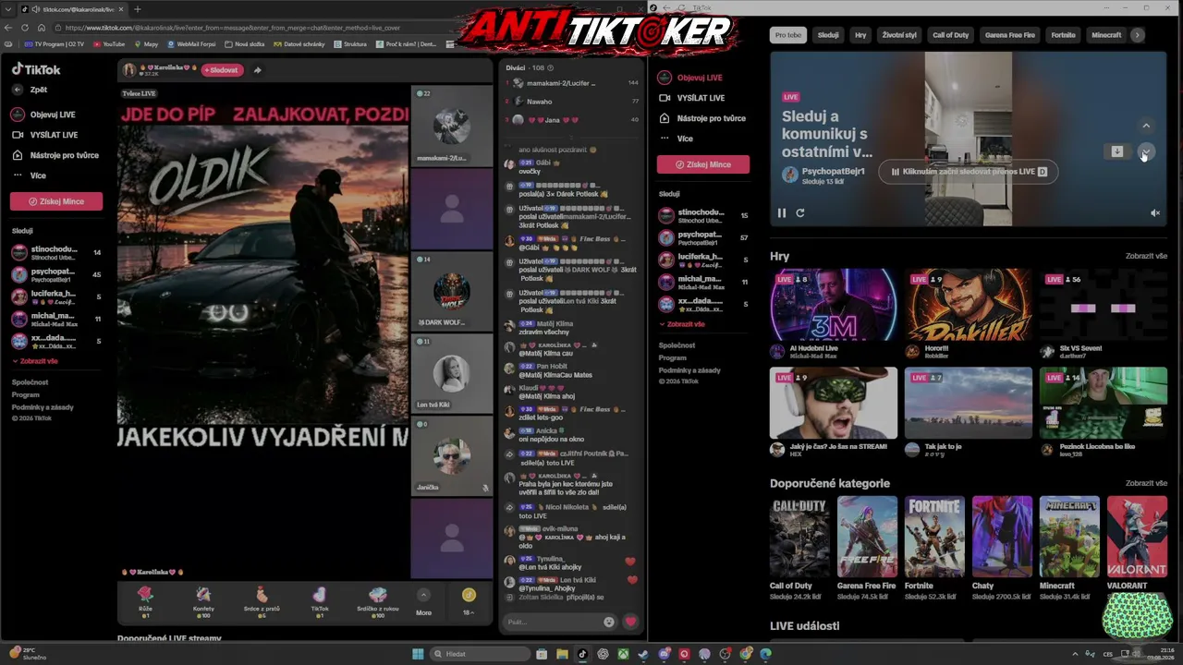Click the taskbar Hledat search box
This screenshot has width=1183, height=665.
pos(481,654)
